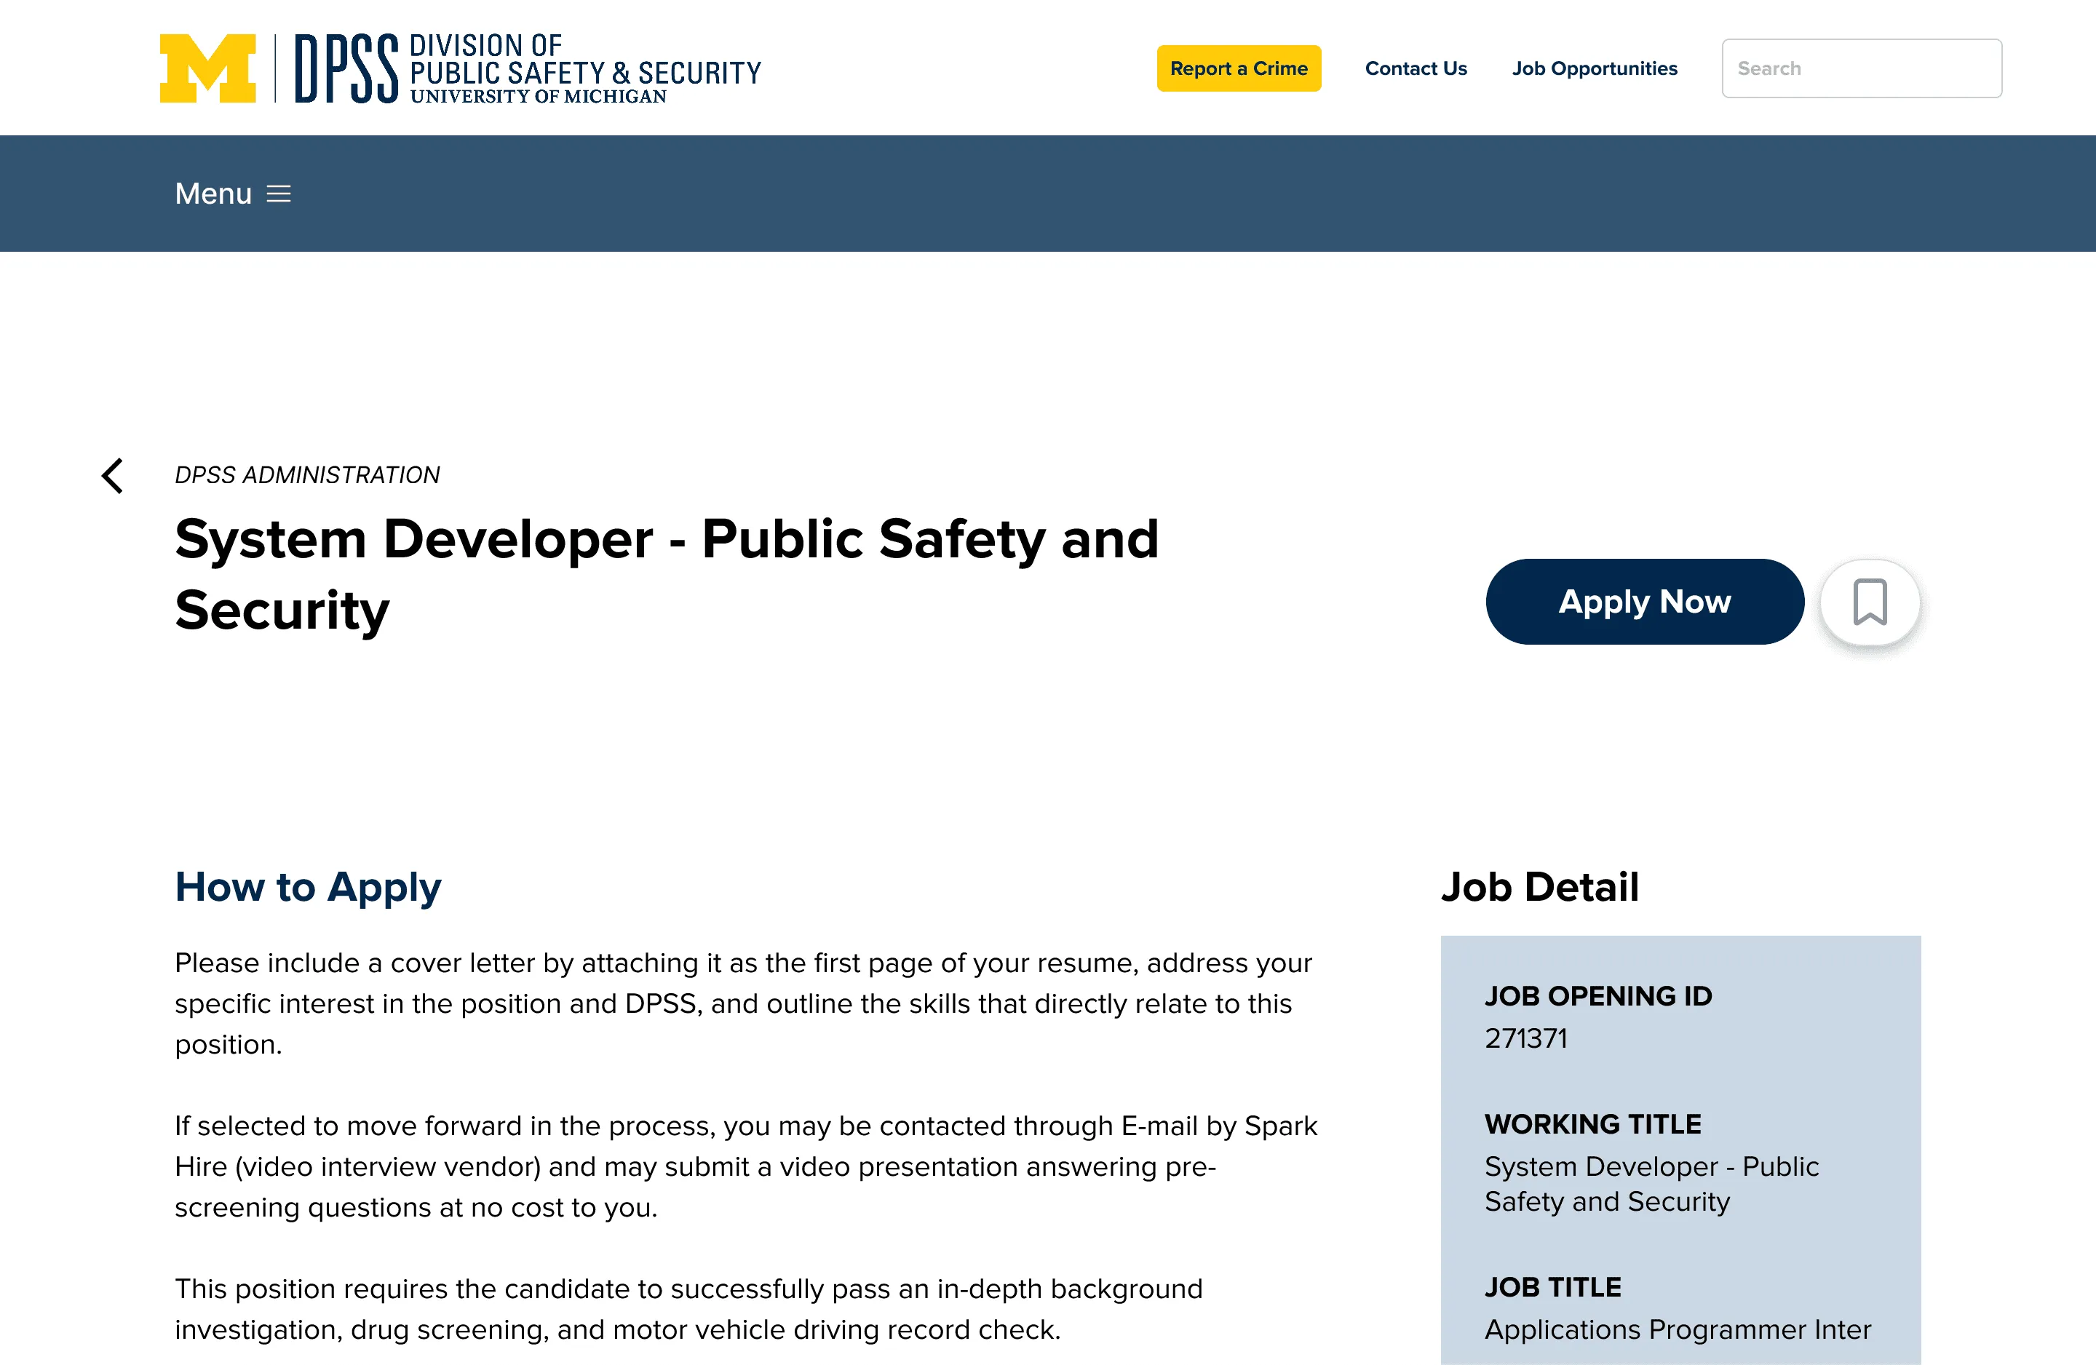Focus the Search input field
Image resolution: width=2096 pixels, height=1365 pixels.
click(x=1862, y=68)
